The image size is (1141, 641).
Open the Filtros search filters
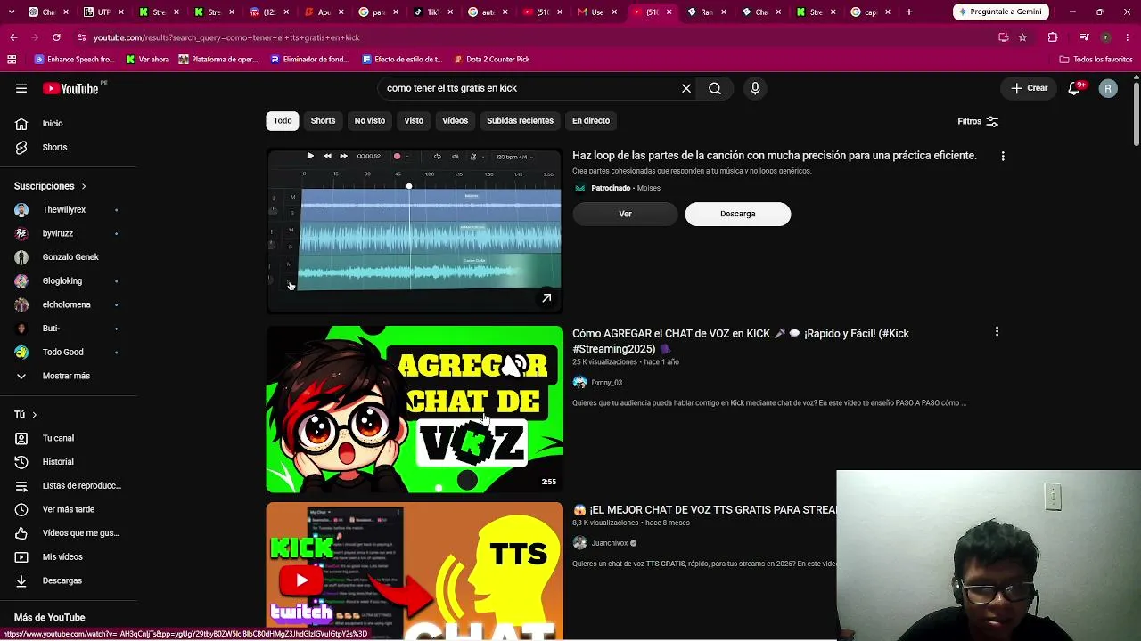(x=978, y=121)
